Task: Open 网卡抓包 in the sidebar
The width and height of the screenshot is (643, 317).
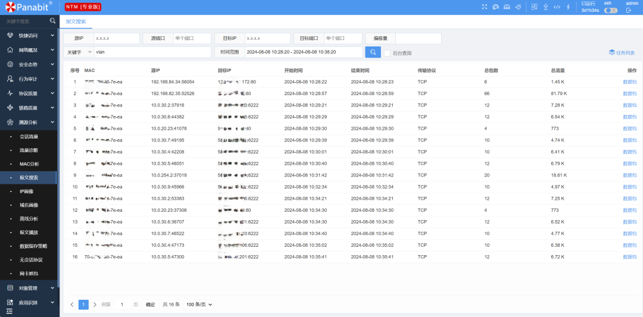Action: point(29,273)
